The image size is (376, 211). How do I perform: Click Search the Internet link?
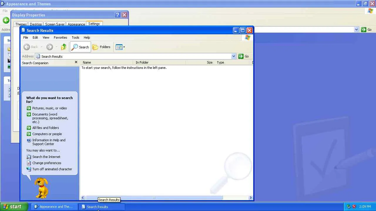pyautogui.click(x=46, y=157)
